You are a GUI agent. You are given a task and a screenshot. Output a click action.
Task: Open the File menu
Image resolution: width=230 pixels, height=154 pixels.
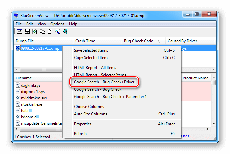click(19, 24)
